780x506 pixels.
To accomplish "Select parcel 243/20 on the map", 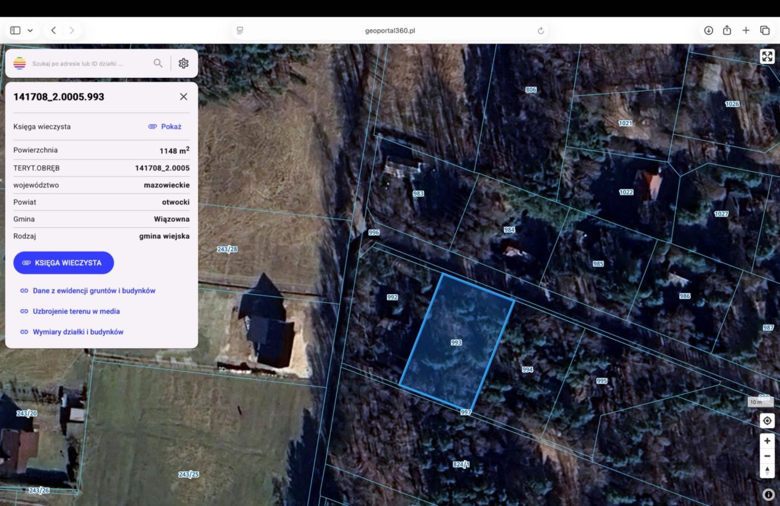I will pos(27,414).
